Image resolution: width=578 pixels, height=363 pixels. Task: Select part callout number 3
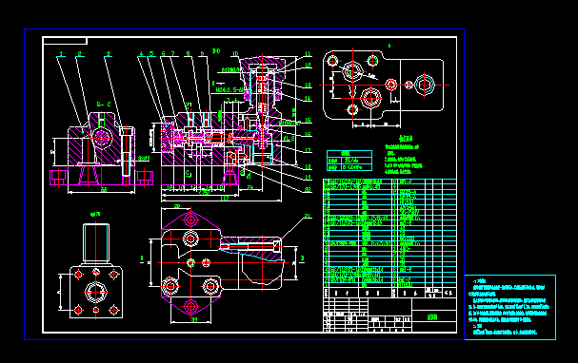click(108, 54)
